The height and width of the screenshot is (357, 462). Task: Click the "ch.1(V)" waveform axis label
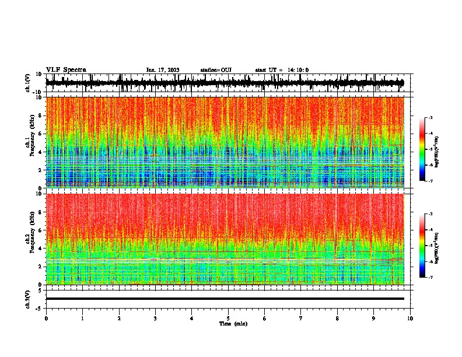coord(28,83)
